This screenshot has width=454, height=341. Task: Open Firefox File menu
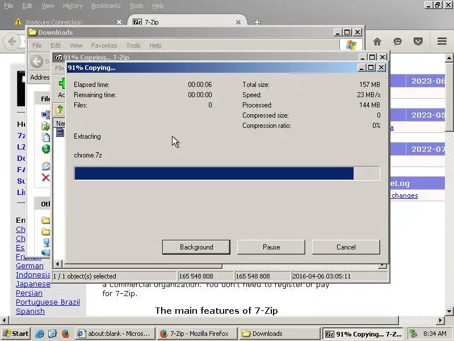[x=9, y=6]
